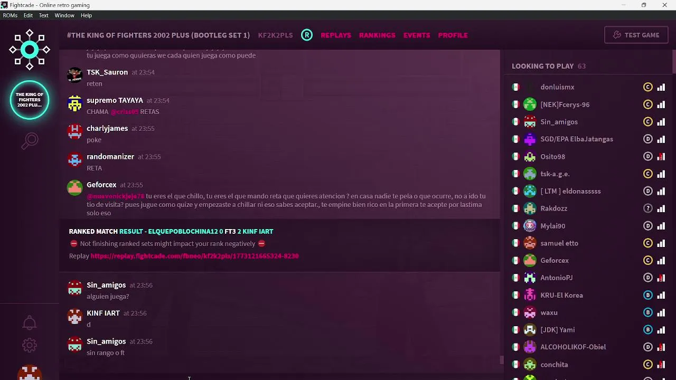Click KINF IART's avatar in chat
This screenshot has width=676, height=380.
pyautogui.click(x=75, y=316)
